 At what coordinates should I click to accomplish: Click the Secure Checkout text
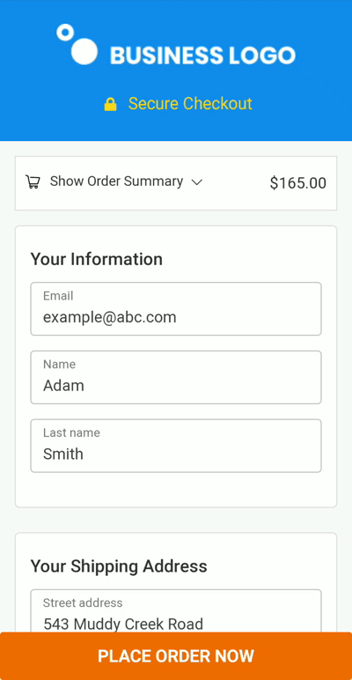pos(190,104)
